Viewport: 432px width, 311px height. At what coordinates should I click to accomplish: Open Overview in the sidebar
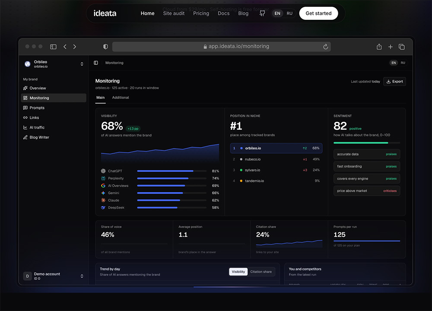tap(54, 88)
